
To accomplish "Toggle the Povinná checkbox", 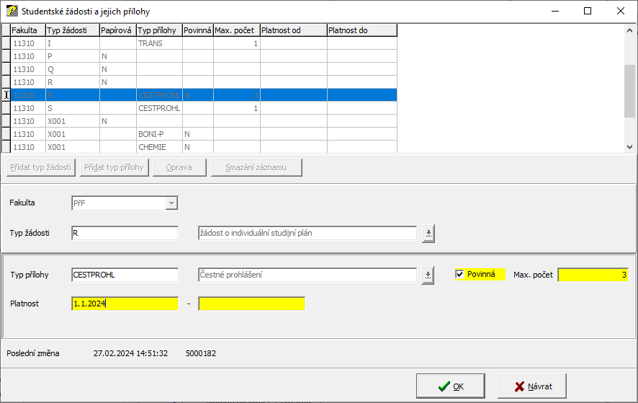I will pos(460,275).
